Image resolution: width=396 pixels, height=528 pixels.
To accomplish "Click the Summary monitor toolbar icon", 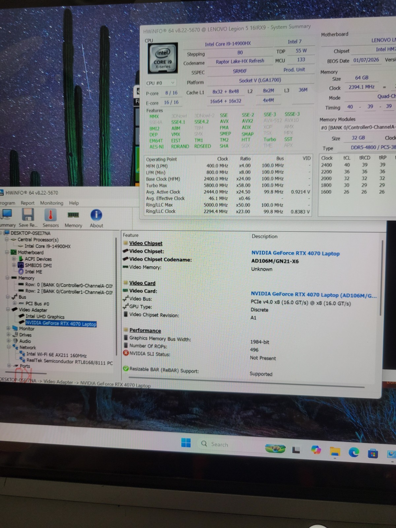I will 7,218.
